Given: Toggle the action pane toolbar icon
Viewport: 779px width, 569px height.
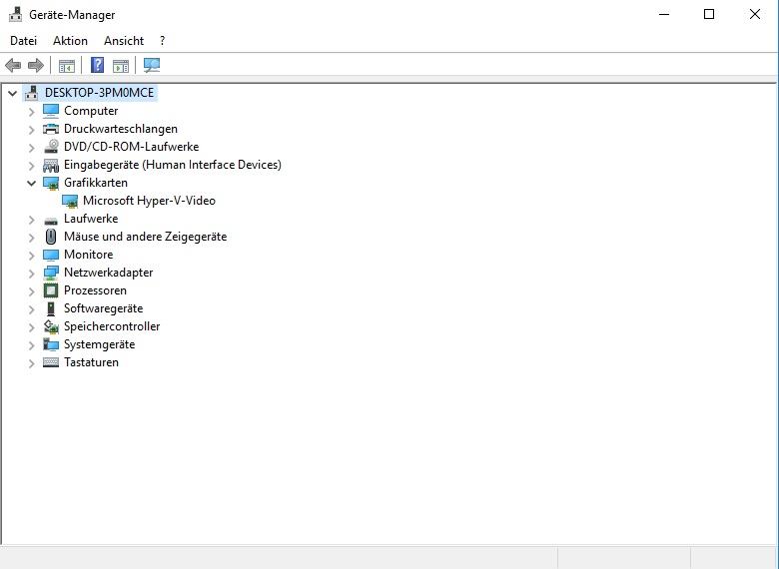Looking at the screenshot, I should [x=121, y=66].
